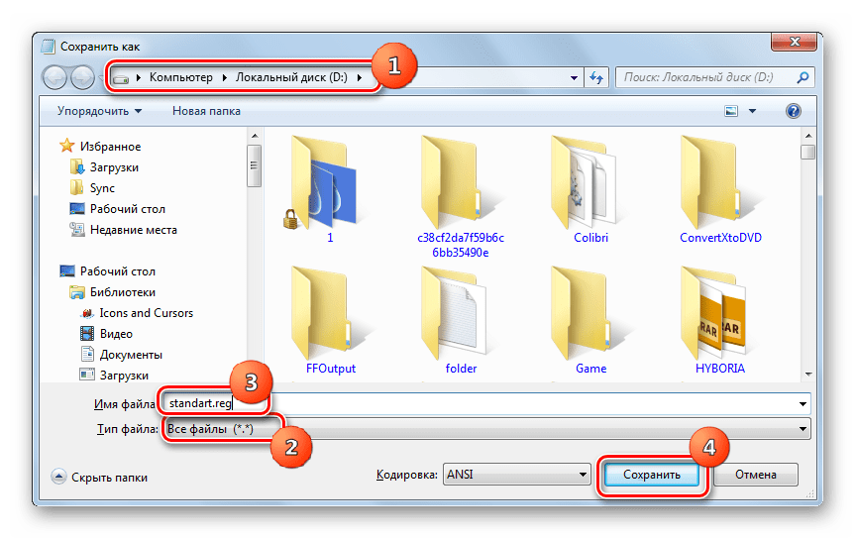
Task: Open the Кодировка ANSI dropdown
Action: coord(517,475)
